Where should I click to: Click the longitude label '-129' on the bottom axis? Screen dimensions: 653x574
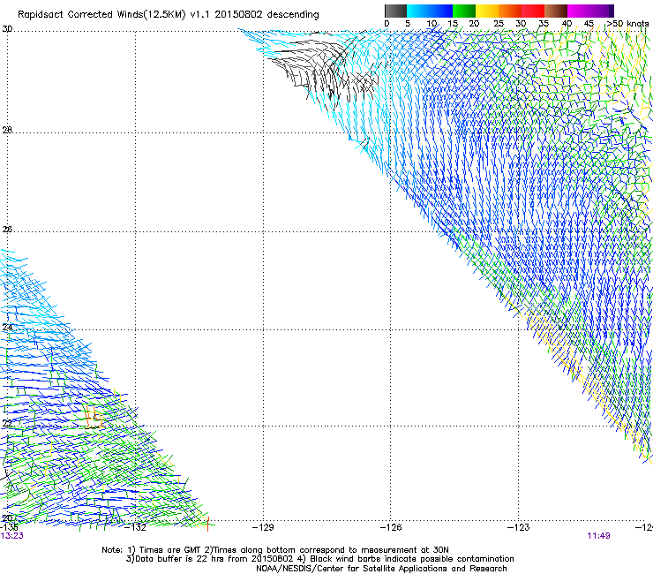[x=263, y=527]
